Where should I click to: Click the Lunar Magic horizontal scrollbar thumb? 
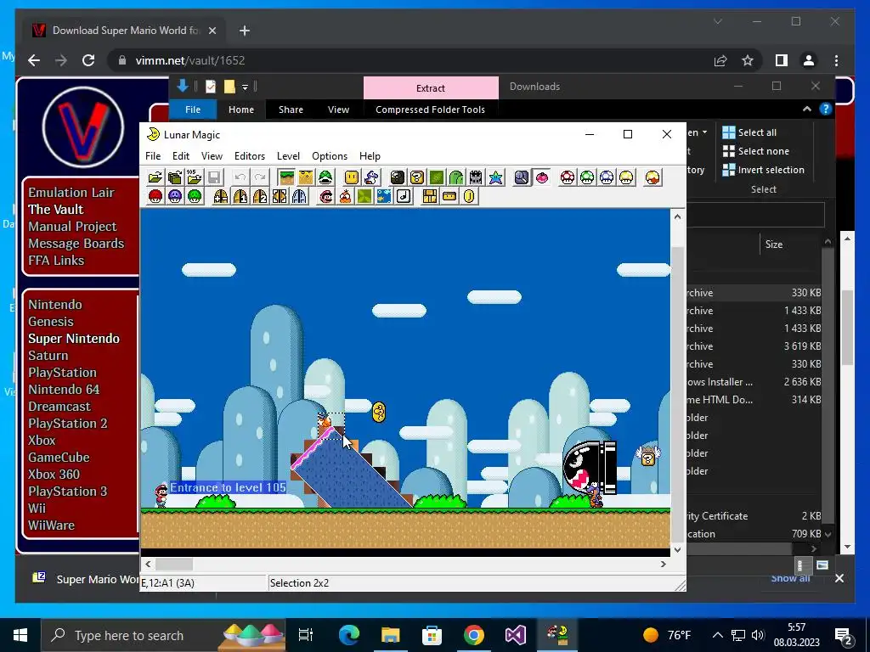click(174, 565)
